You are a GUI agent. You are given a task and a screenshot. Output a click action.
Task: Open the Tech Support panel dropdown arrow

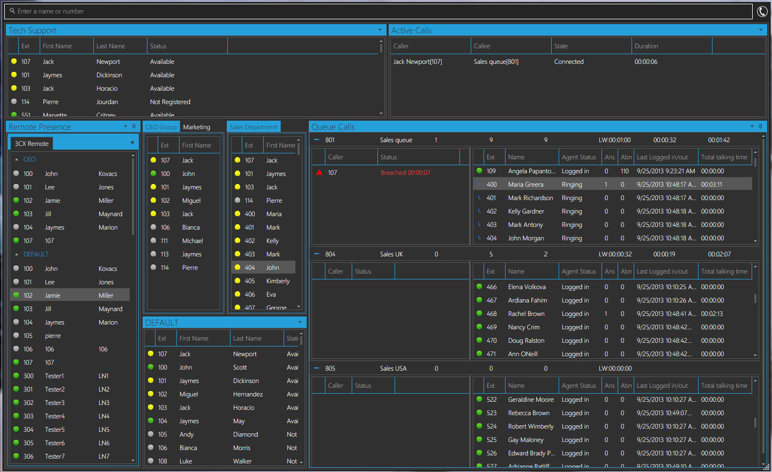click(x=380, y=30)
